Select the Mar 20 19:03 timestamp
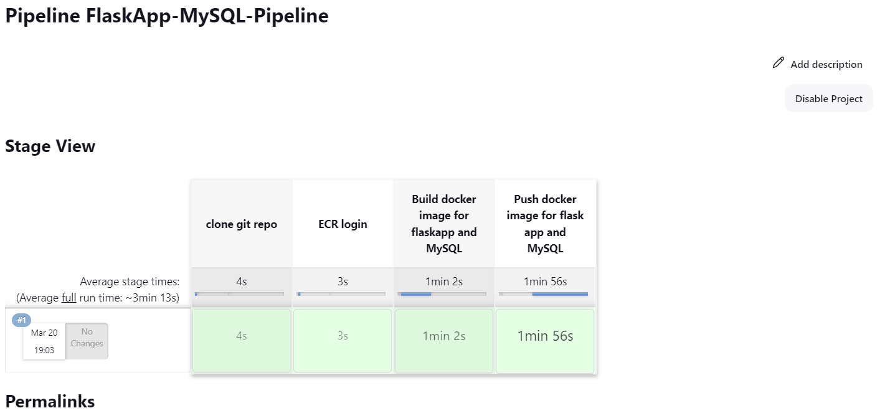 [44, 341]
